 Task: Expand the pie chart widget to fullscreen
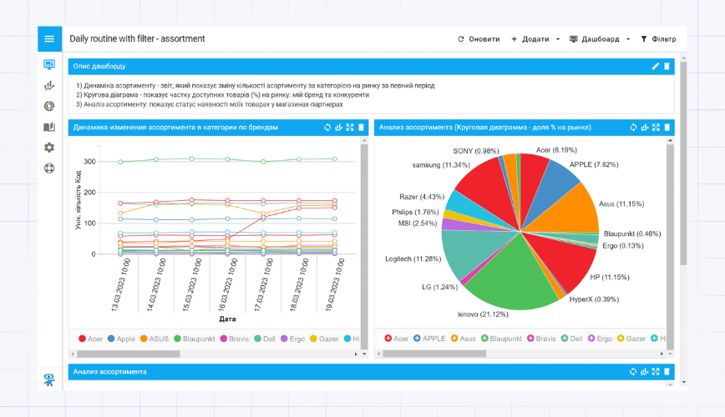pos(657,128)
